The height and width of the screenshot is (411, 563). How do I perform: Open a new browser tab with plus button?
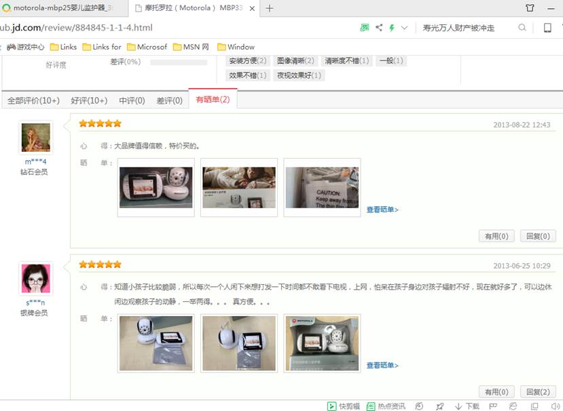[x=269, y=8]
